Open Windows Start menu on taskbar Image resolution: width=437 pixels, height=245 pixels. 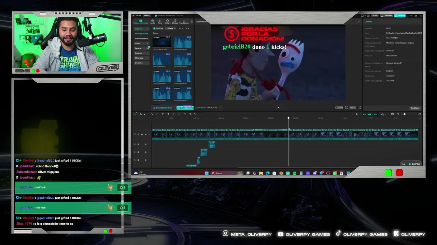coord(207,173)
